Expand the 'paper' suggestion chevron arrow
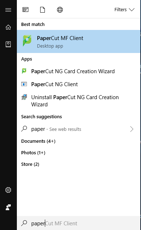Screen dimensions: 141x230 [x=132, y=129]
